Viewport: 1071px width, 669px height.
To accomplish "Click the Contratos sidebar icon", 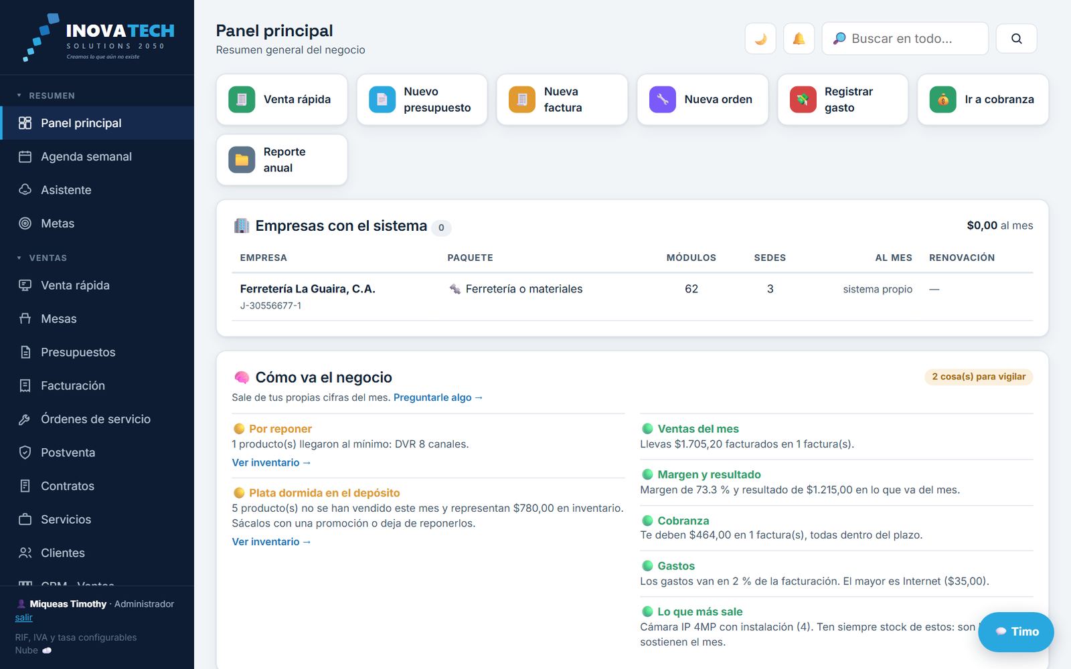I will (x=25, y=486).
